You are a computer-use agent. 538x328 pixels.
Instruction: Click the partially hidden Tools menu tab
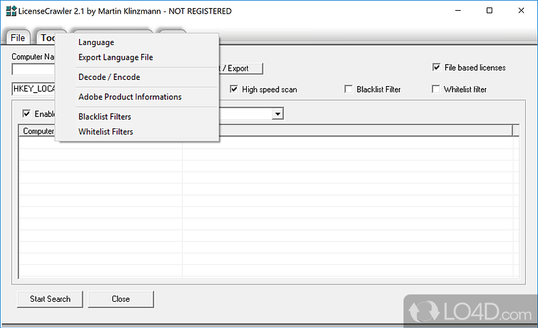tap(46, 38)
